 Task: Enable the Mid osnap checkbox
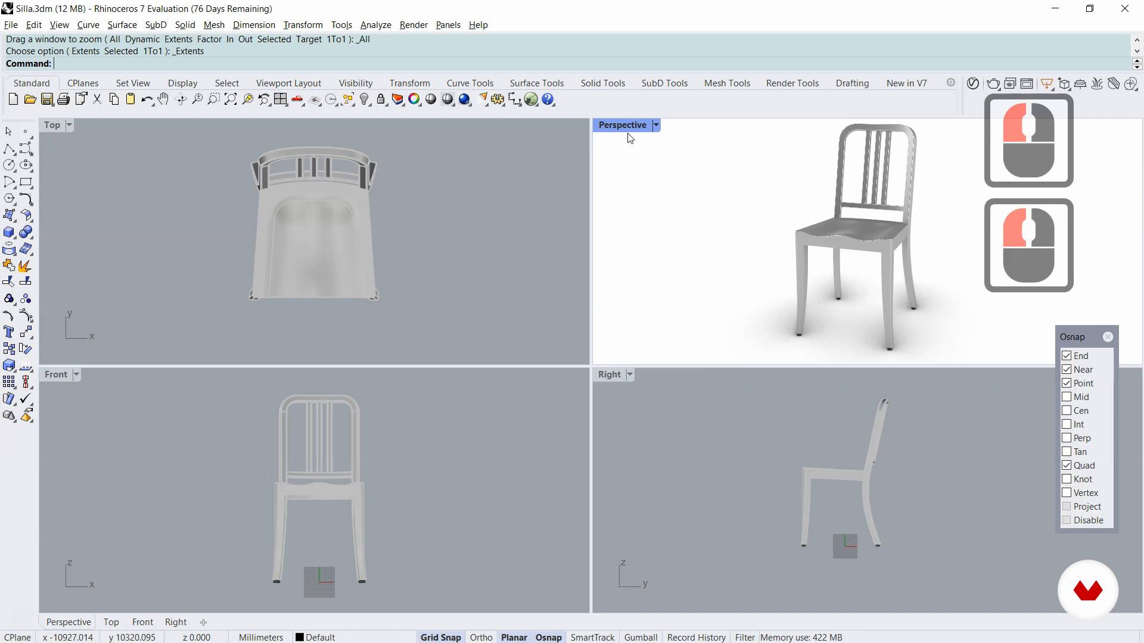click(x=1067, y=397)
